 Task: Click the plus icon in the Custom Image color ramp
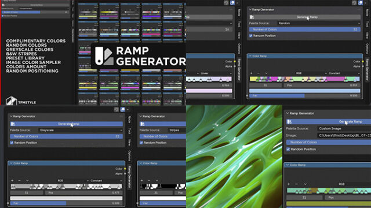coord(289,184)
